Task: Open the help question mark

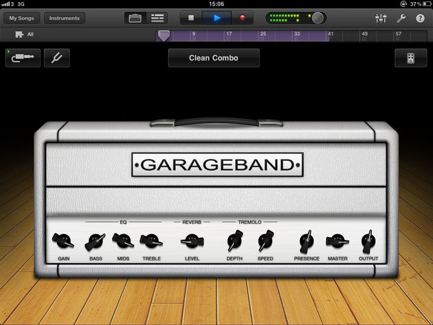Action: point(420,18)
